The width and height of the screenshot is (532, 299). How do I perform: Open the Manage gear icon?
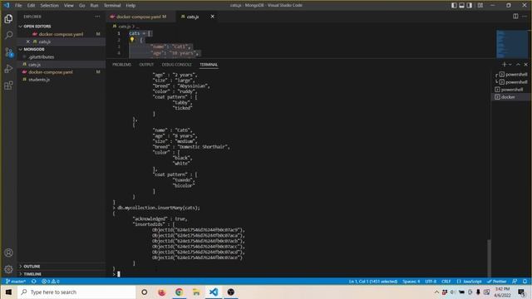pyautogui.click(x=9, y=269)
